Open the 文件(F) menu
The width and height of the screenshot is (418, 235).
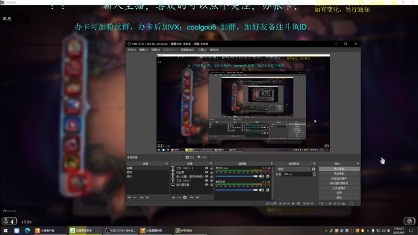tap(132, 50)
